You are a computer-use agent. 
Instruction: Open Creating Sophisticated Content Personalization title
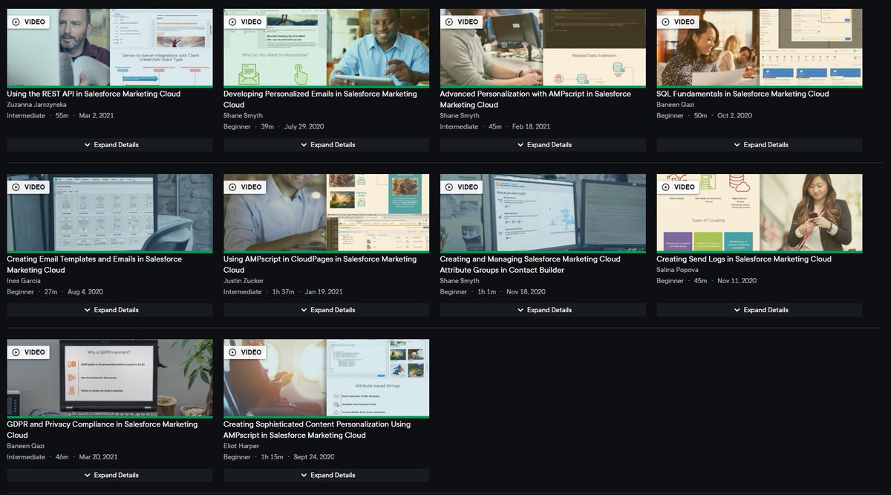[x=317, y=430]
